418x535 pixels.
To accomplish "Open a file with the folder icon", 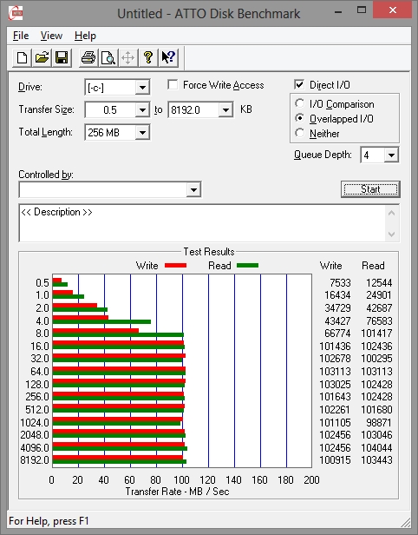I will [x=42, y=57].
